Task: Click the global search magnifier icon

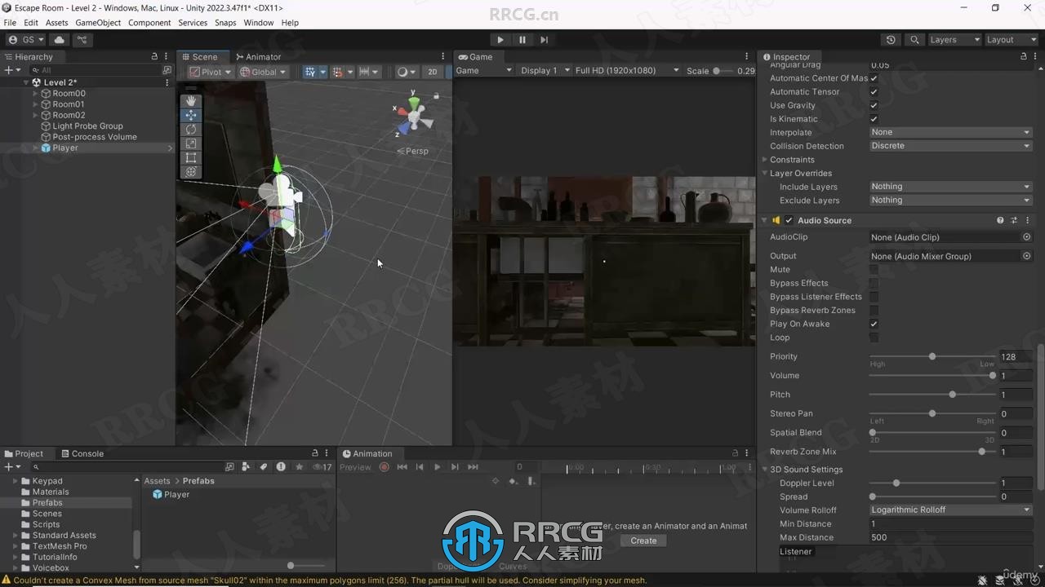Action: 914,39
